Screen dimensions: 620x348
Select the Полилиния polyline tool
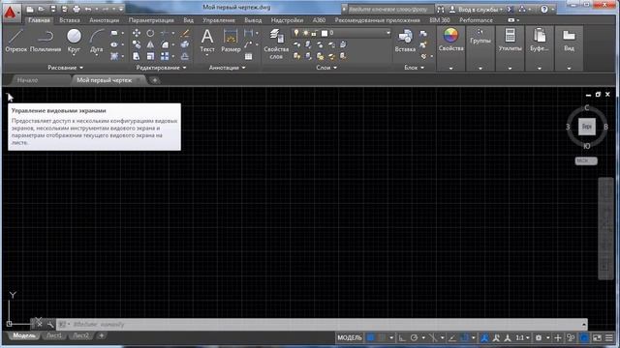pos(46,41)
